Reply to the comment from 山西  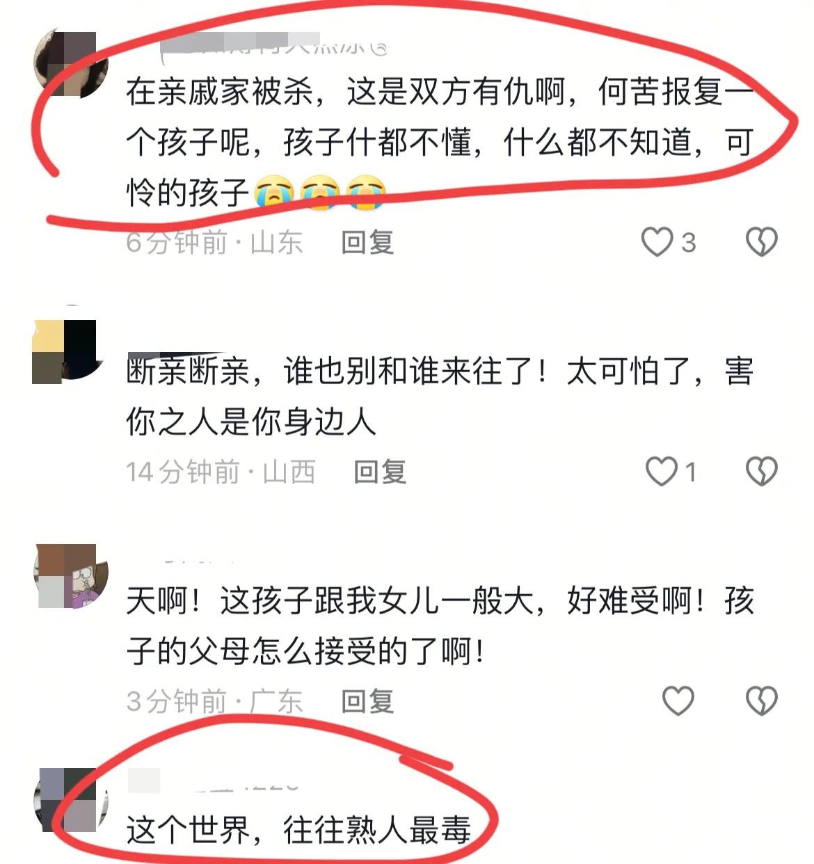380,472
